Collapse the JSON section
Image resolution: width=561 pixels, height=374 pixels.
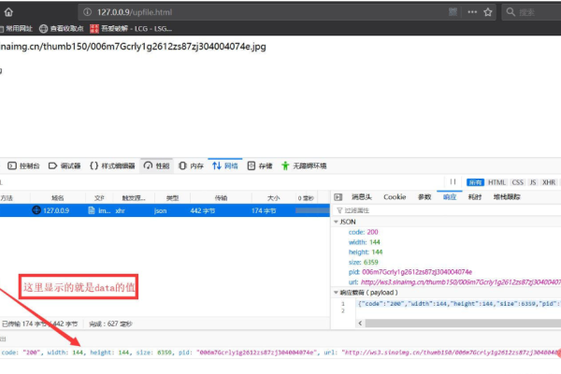pyautogui.click(x=338, y=222)
